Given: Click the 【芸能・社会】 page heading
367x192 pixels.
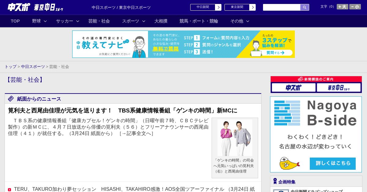Looking at the screenshot, I should (25, 80).
